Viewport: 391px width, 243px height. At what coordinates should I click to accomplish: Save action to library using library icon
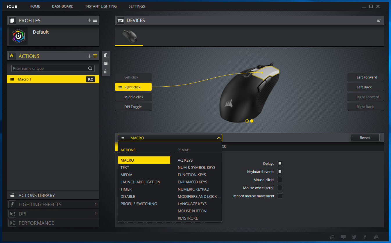[105, 63]
